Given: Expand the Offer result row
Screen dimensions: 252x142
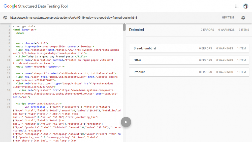Looking at the screenshot, I should pyautogui.click(x=189, y=60).
